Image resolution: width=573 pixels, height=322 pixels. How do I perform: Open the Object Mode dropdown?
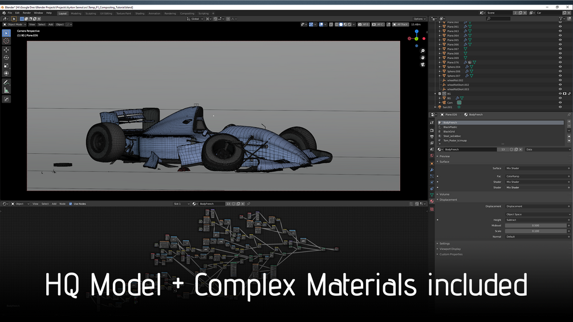tap(15, 25)
